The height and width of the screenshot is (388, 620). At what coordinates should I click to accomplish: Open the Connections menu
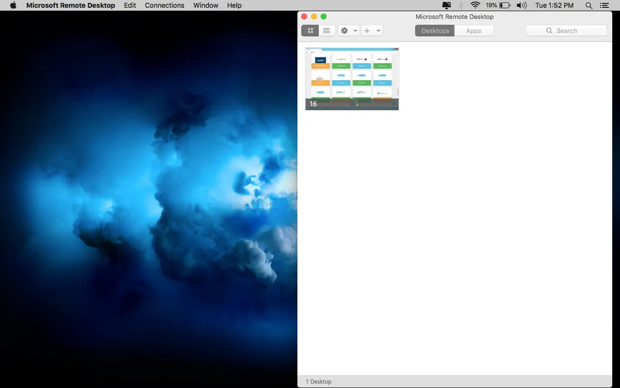[x=165, y=5]
